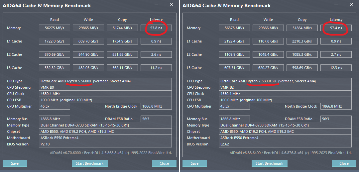
Task: Select the 1085.3 GB/s L2 Cache copy field
Action: (x=302, y=54)
